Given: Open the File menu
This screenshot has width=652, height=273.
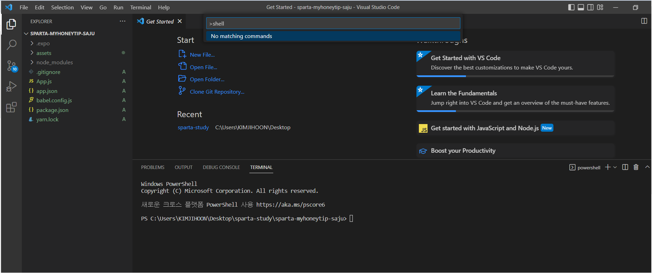Looking at the screenshot, I should [x=24, y=7].
